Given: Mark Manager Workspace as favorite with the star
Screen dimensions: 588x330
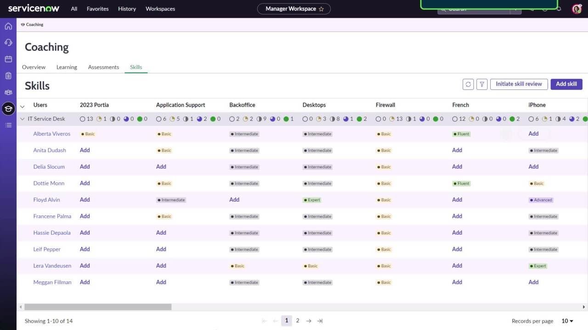Looking at the screenshot, I should tap(322, 8).
